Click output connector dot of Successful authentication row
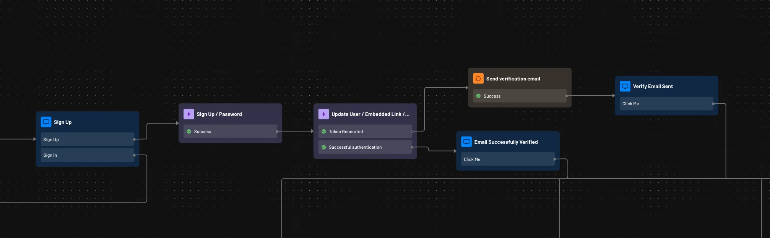The image size is (770, 238). [x=412, y=147]
